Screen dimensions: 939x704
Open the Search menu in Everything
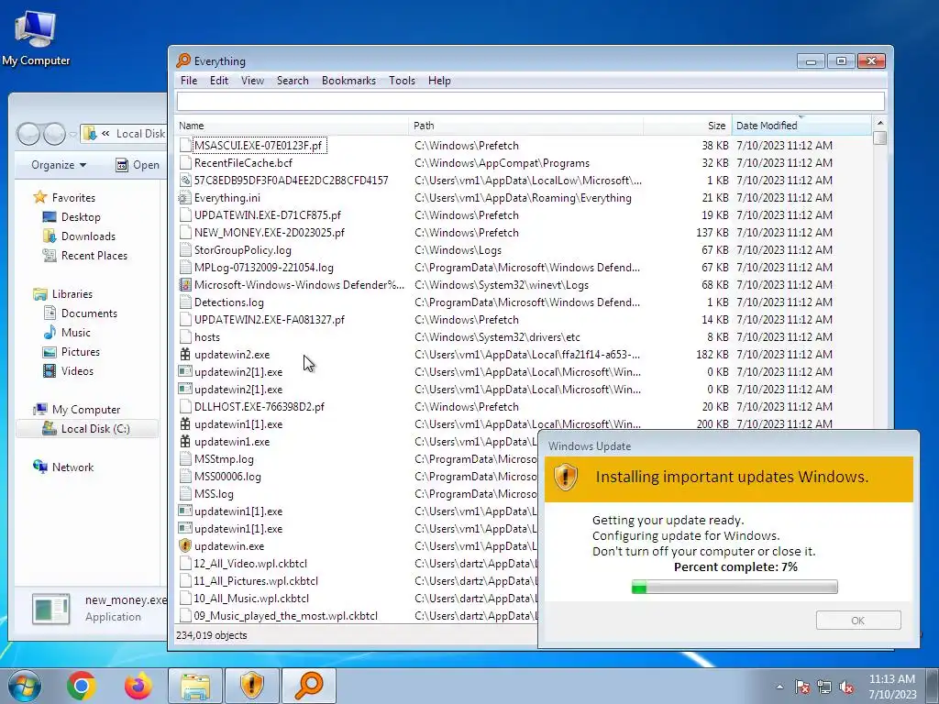tap(293, 81)
